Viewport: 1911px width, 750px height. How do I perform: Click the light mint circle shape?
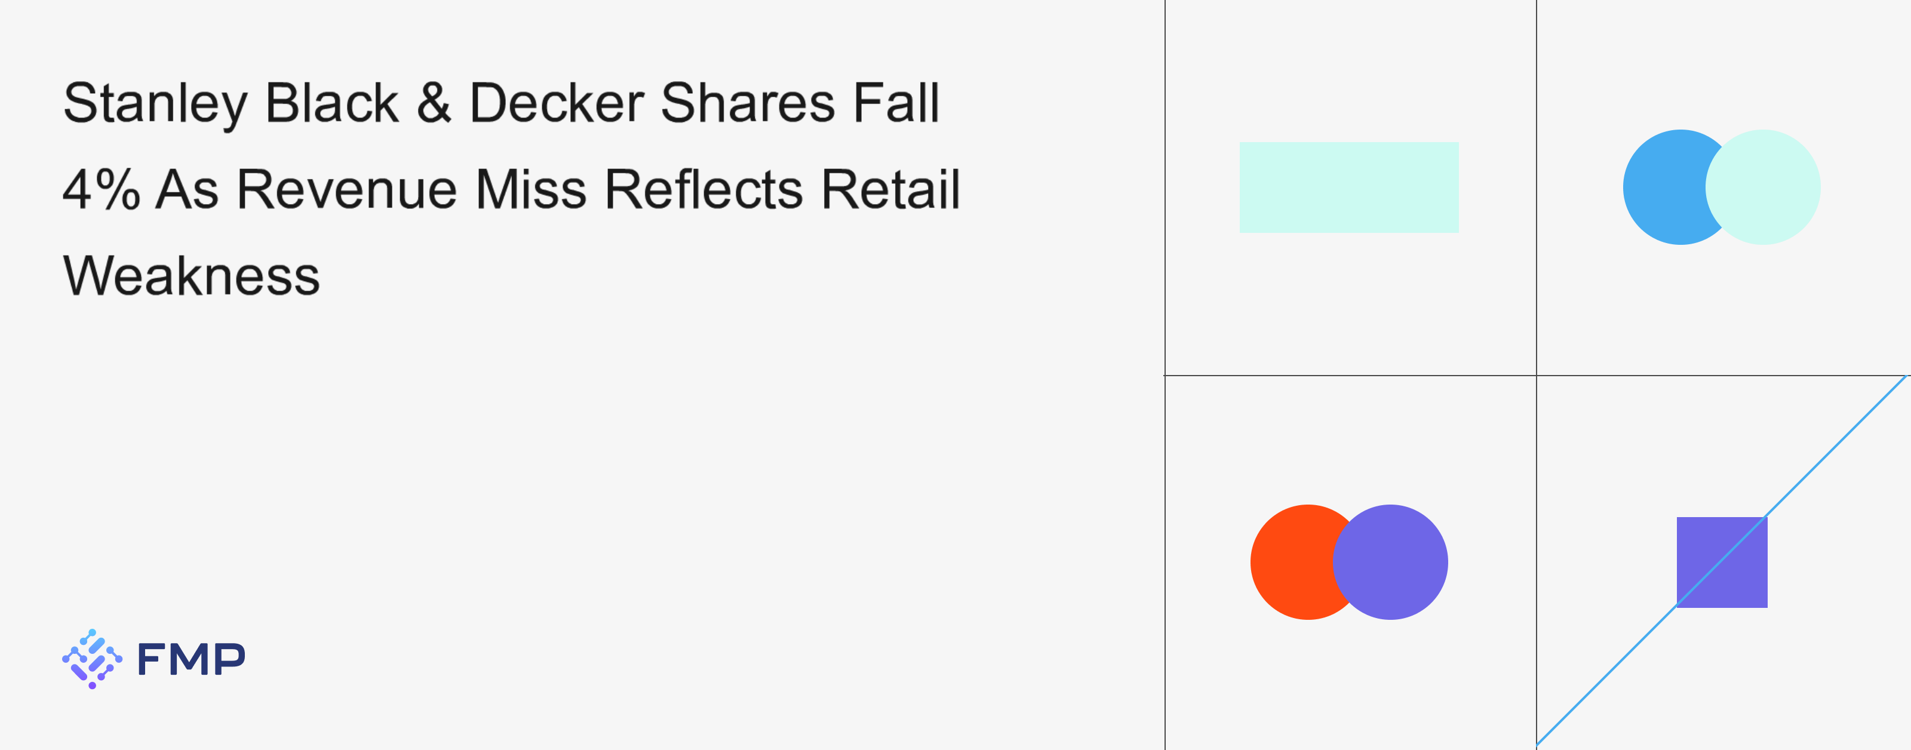1764,187
